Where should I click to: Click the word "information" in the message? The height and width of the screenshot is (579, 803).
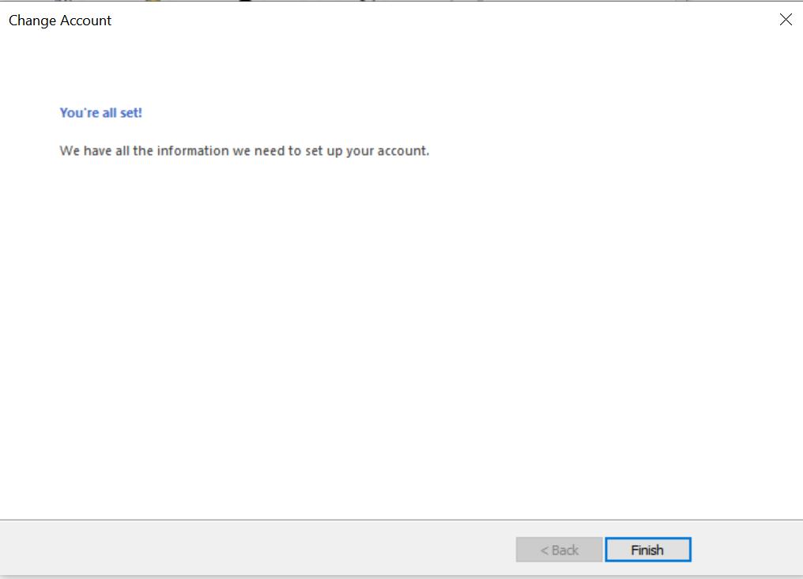193,151
